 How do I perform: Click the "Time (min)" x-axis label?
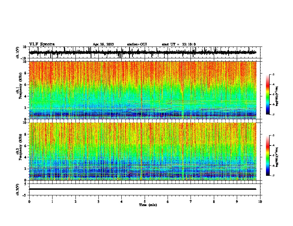[x=148, y=205]
